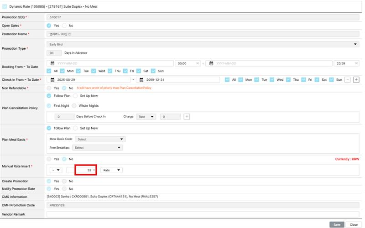Set Open Sales to No
The width and height of the screenshot is (365, 228).
click(x=64, y=26)
